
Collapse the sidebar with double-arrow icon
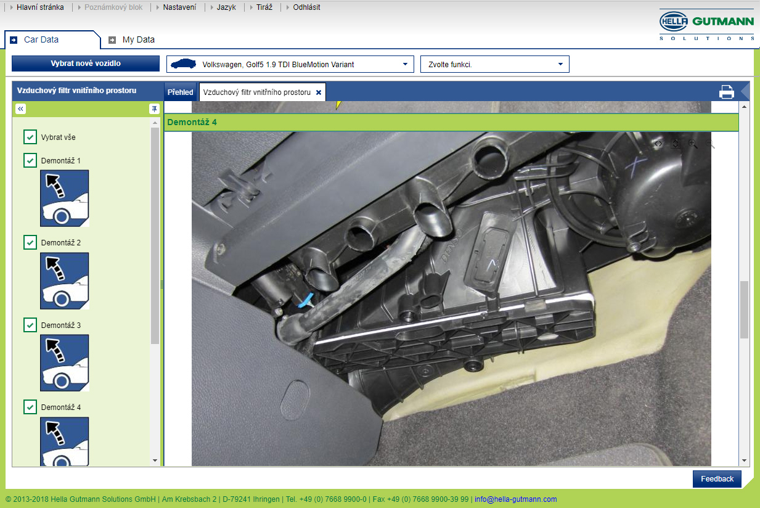(x=20, y=109)
